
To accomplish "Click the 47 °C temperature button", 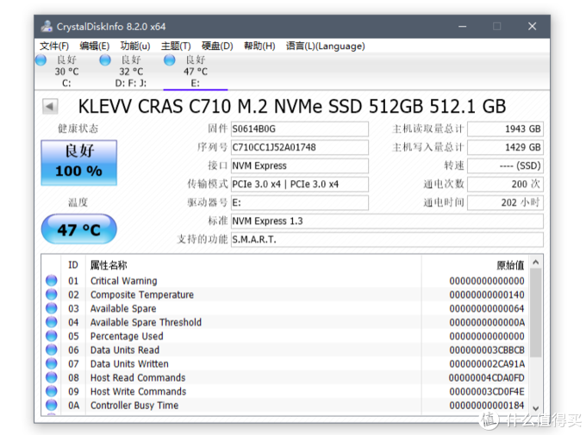I will pos(79,229).
